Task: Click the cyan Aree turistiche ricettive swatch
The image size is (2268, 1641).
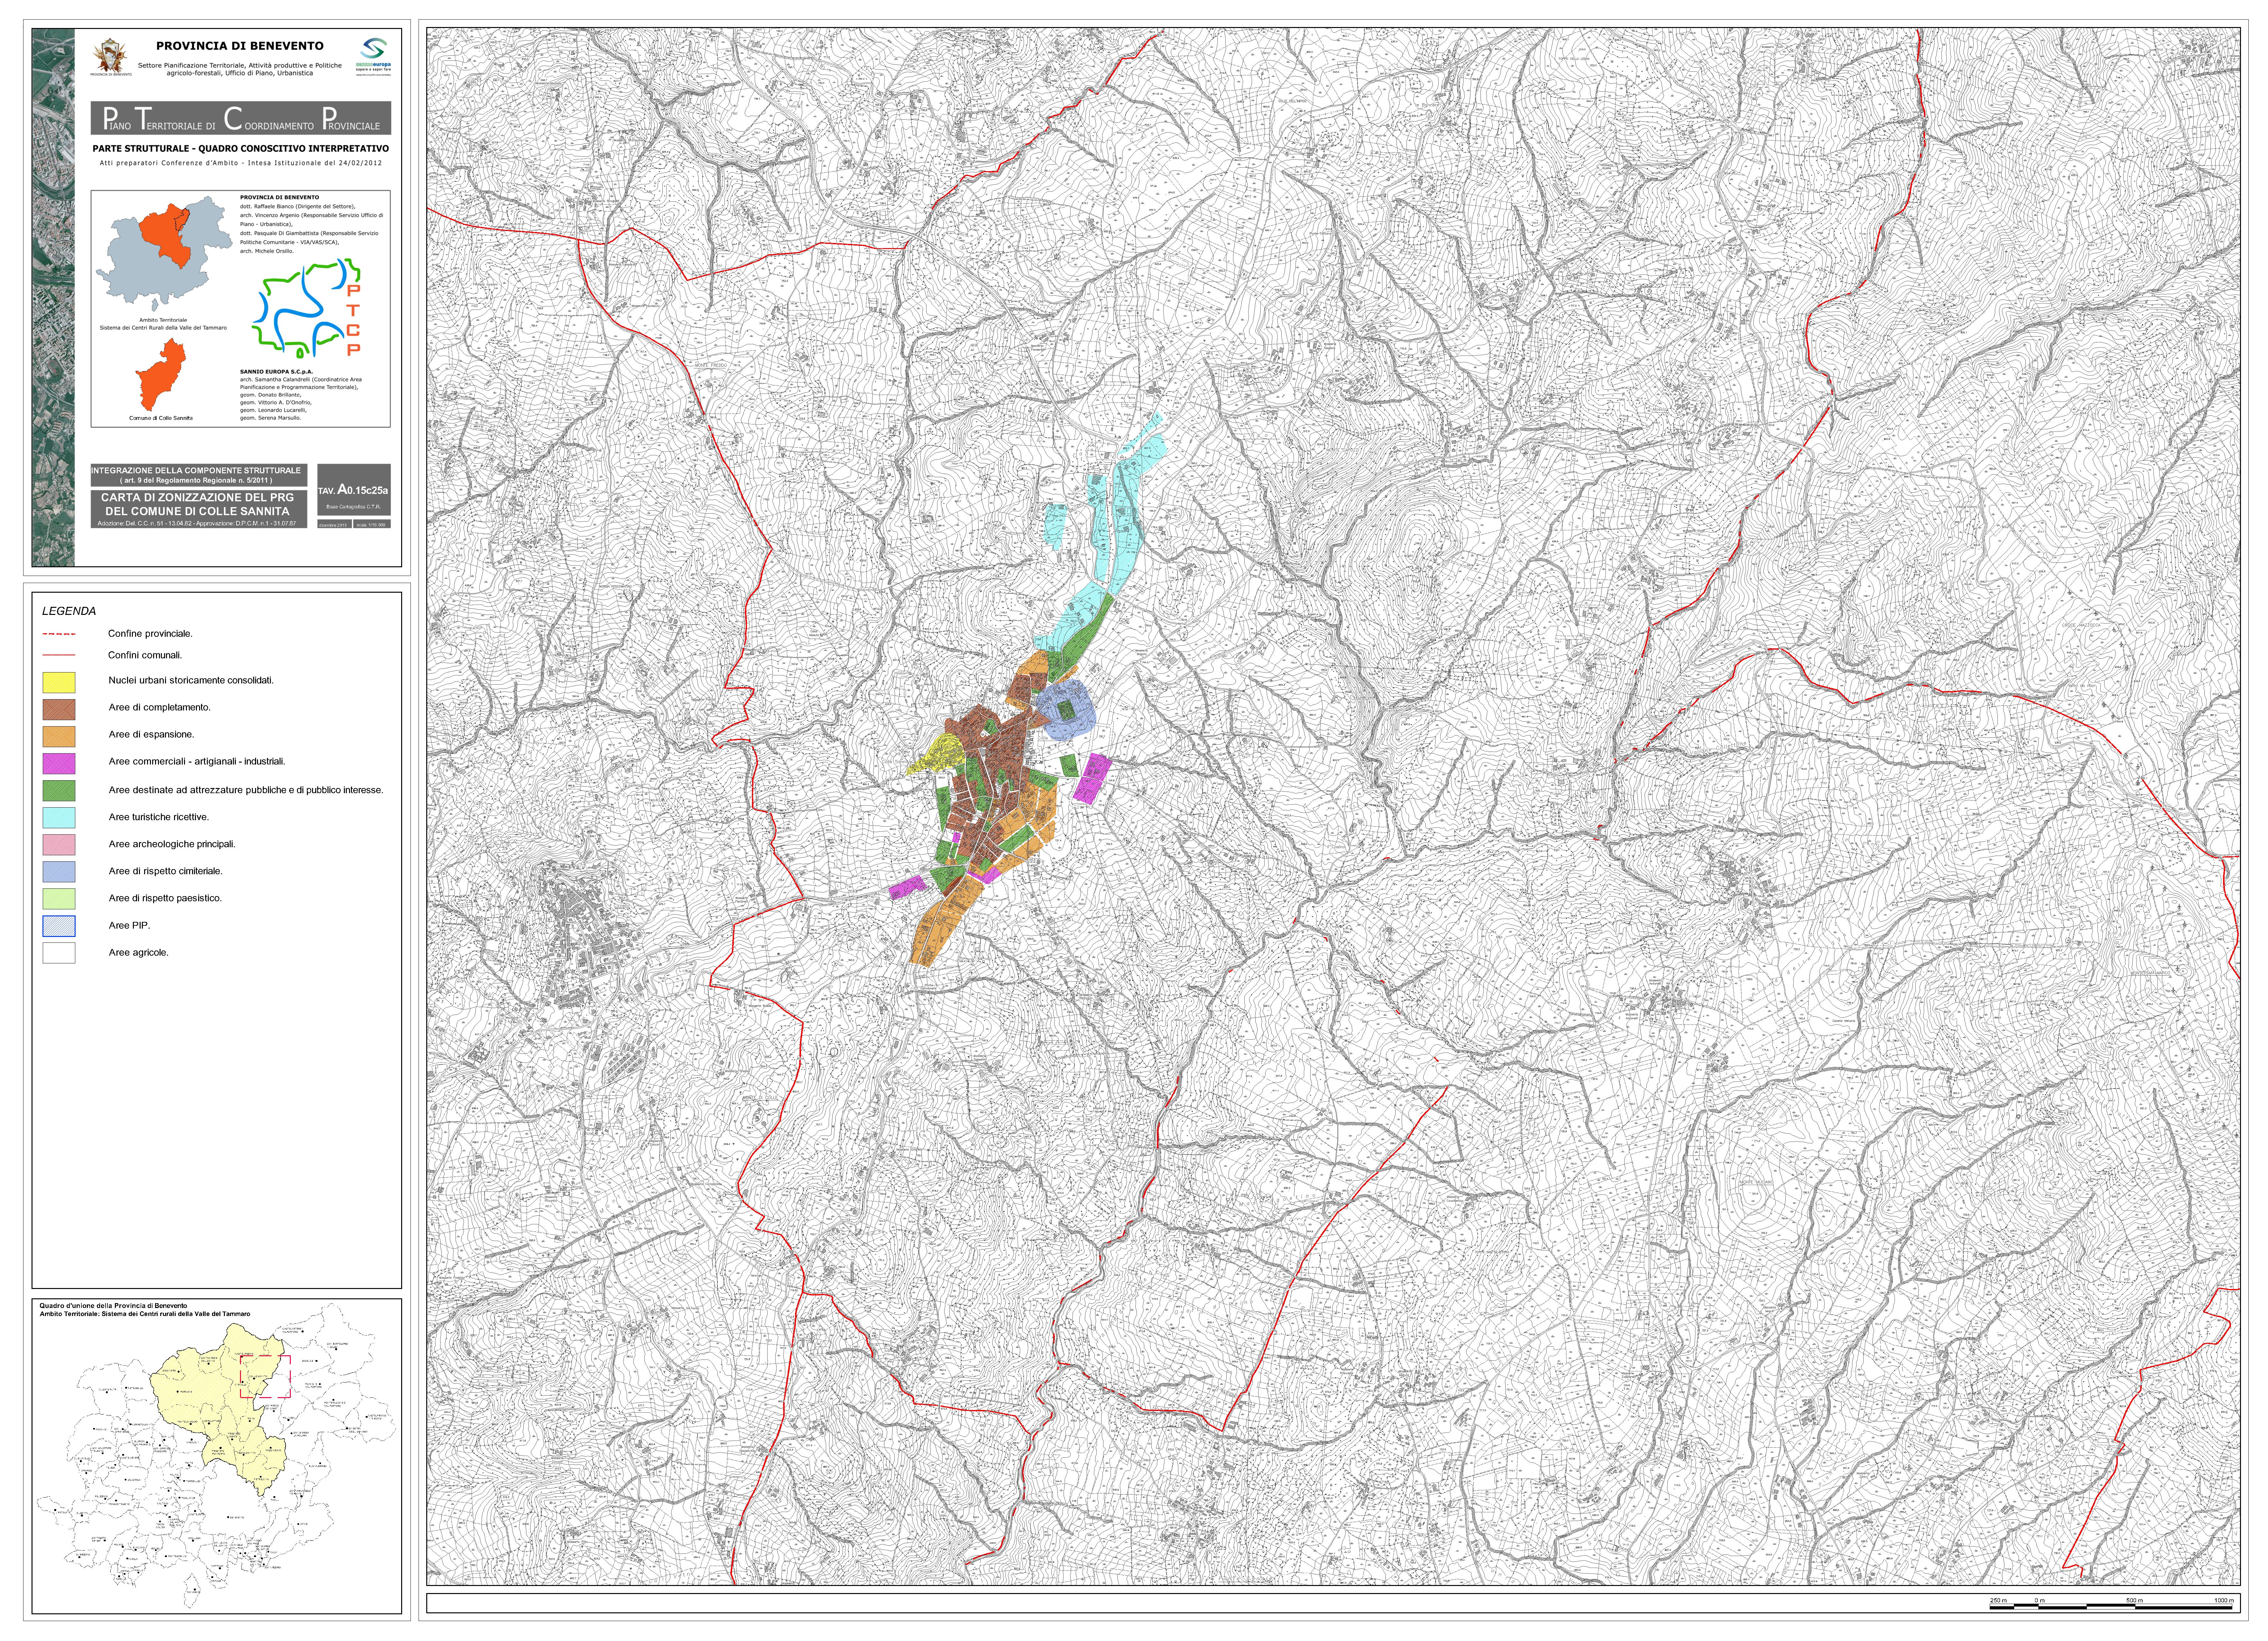Action: click(x=59, y=818)
